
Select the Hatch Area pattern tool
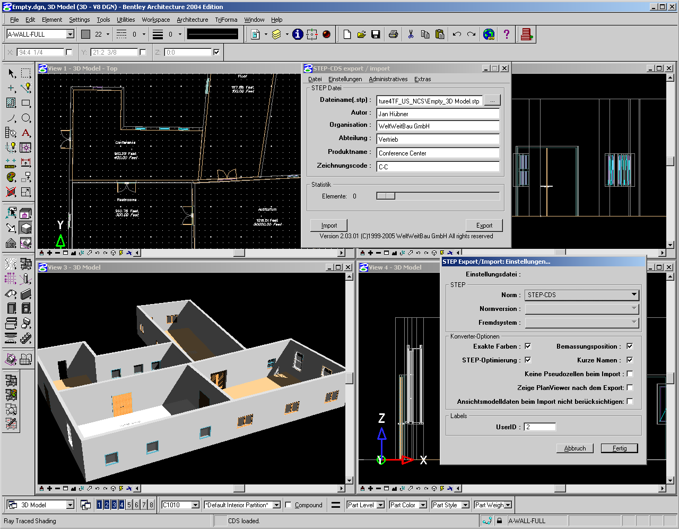[x=11, y=103]
